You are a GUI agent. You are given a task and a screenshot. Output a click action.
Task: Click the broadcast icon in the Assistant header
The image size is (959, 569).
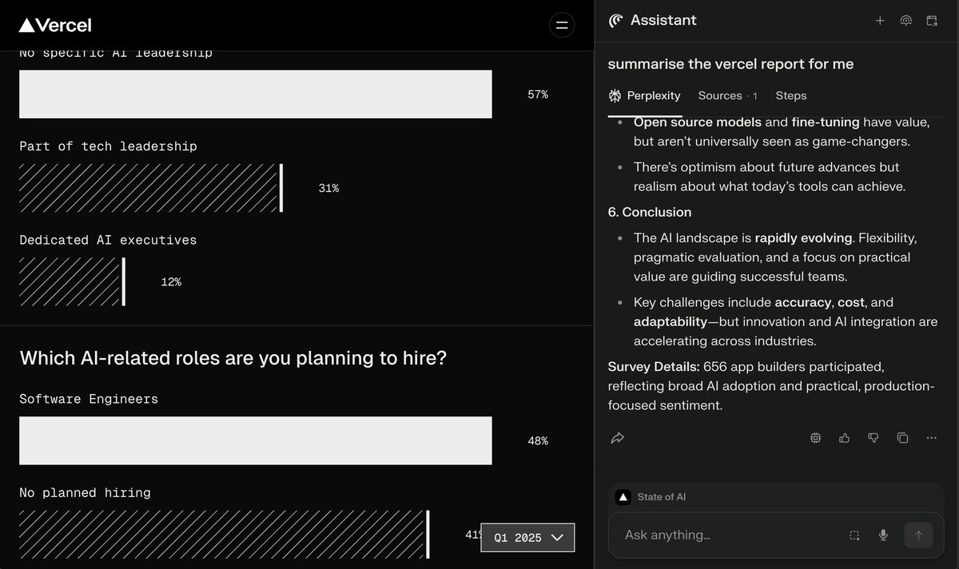tap(905, 21)
